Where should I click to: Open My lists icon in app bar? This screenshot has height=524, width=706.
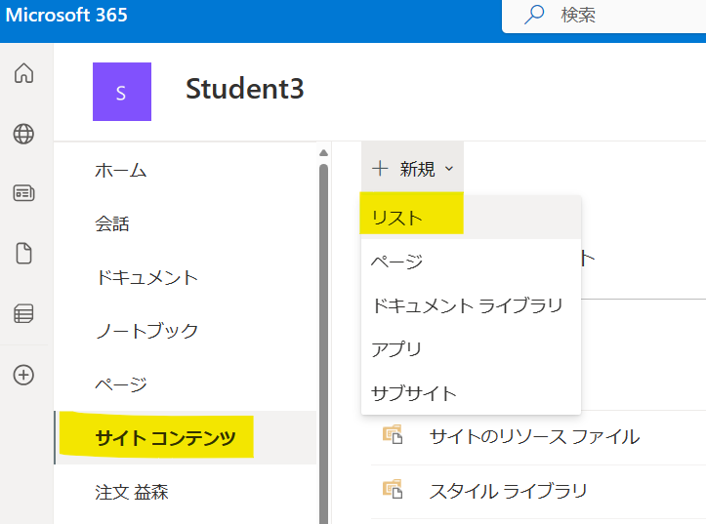coord(23,313)
